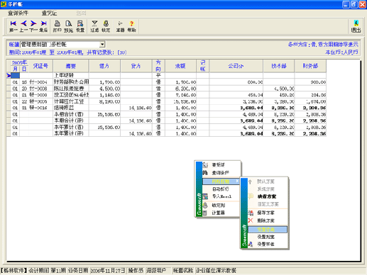
Task: Exit the window with 退出 icon
Action: (356, 26)
